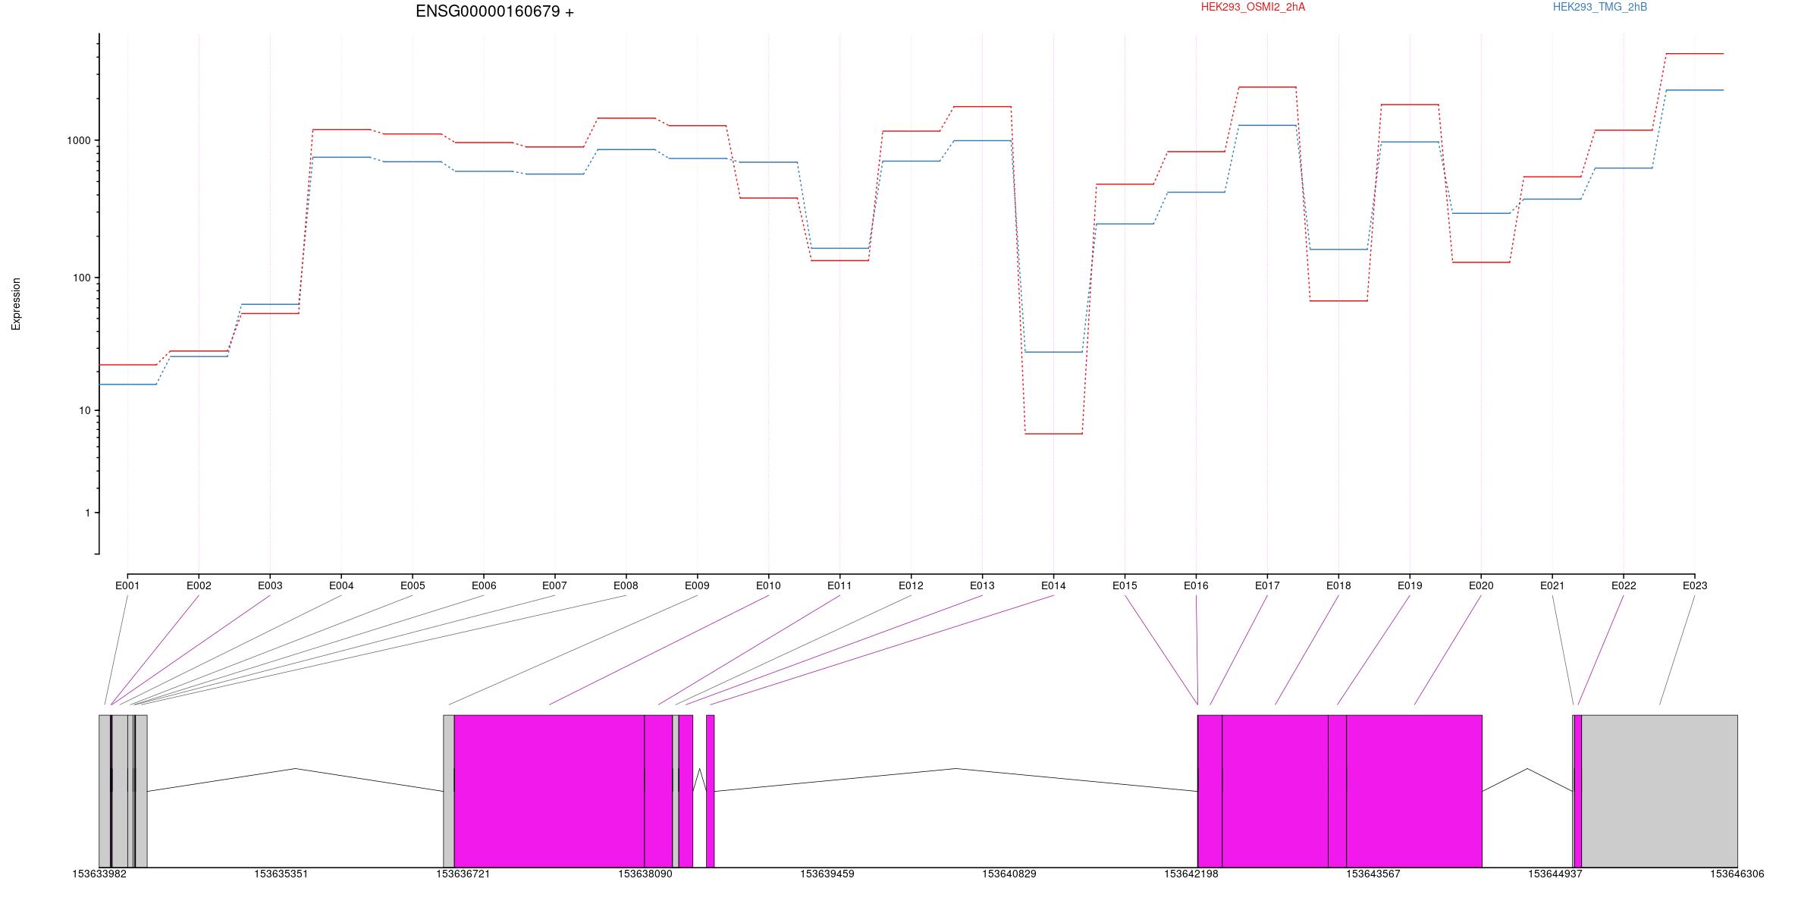Click exon label E005

coord(413,585)
